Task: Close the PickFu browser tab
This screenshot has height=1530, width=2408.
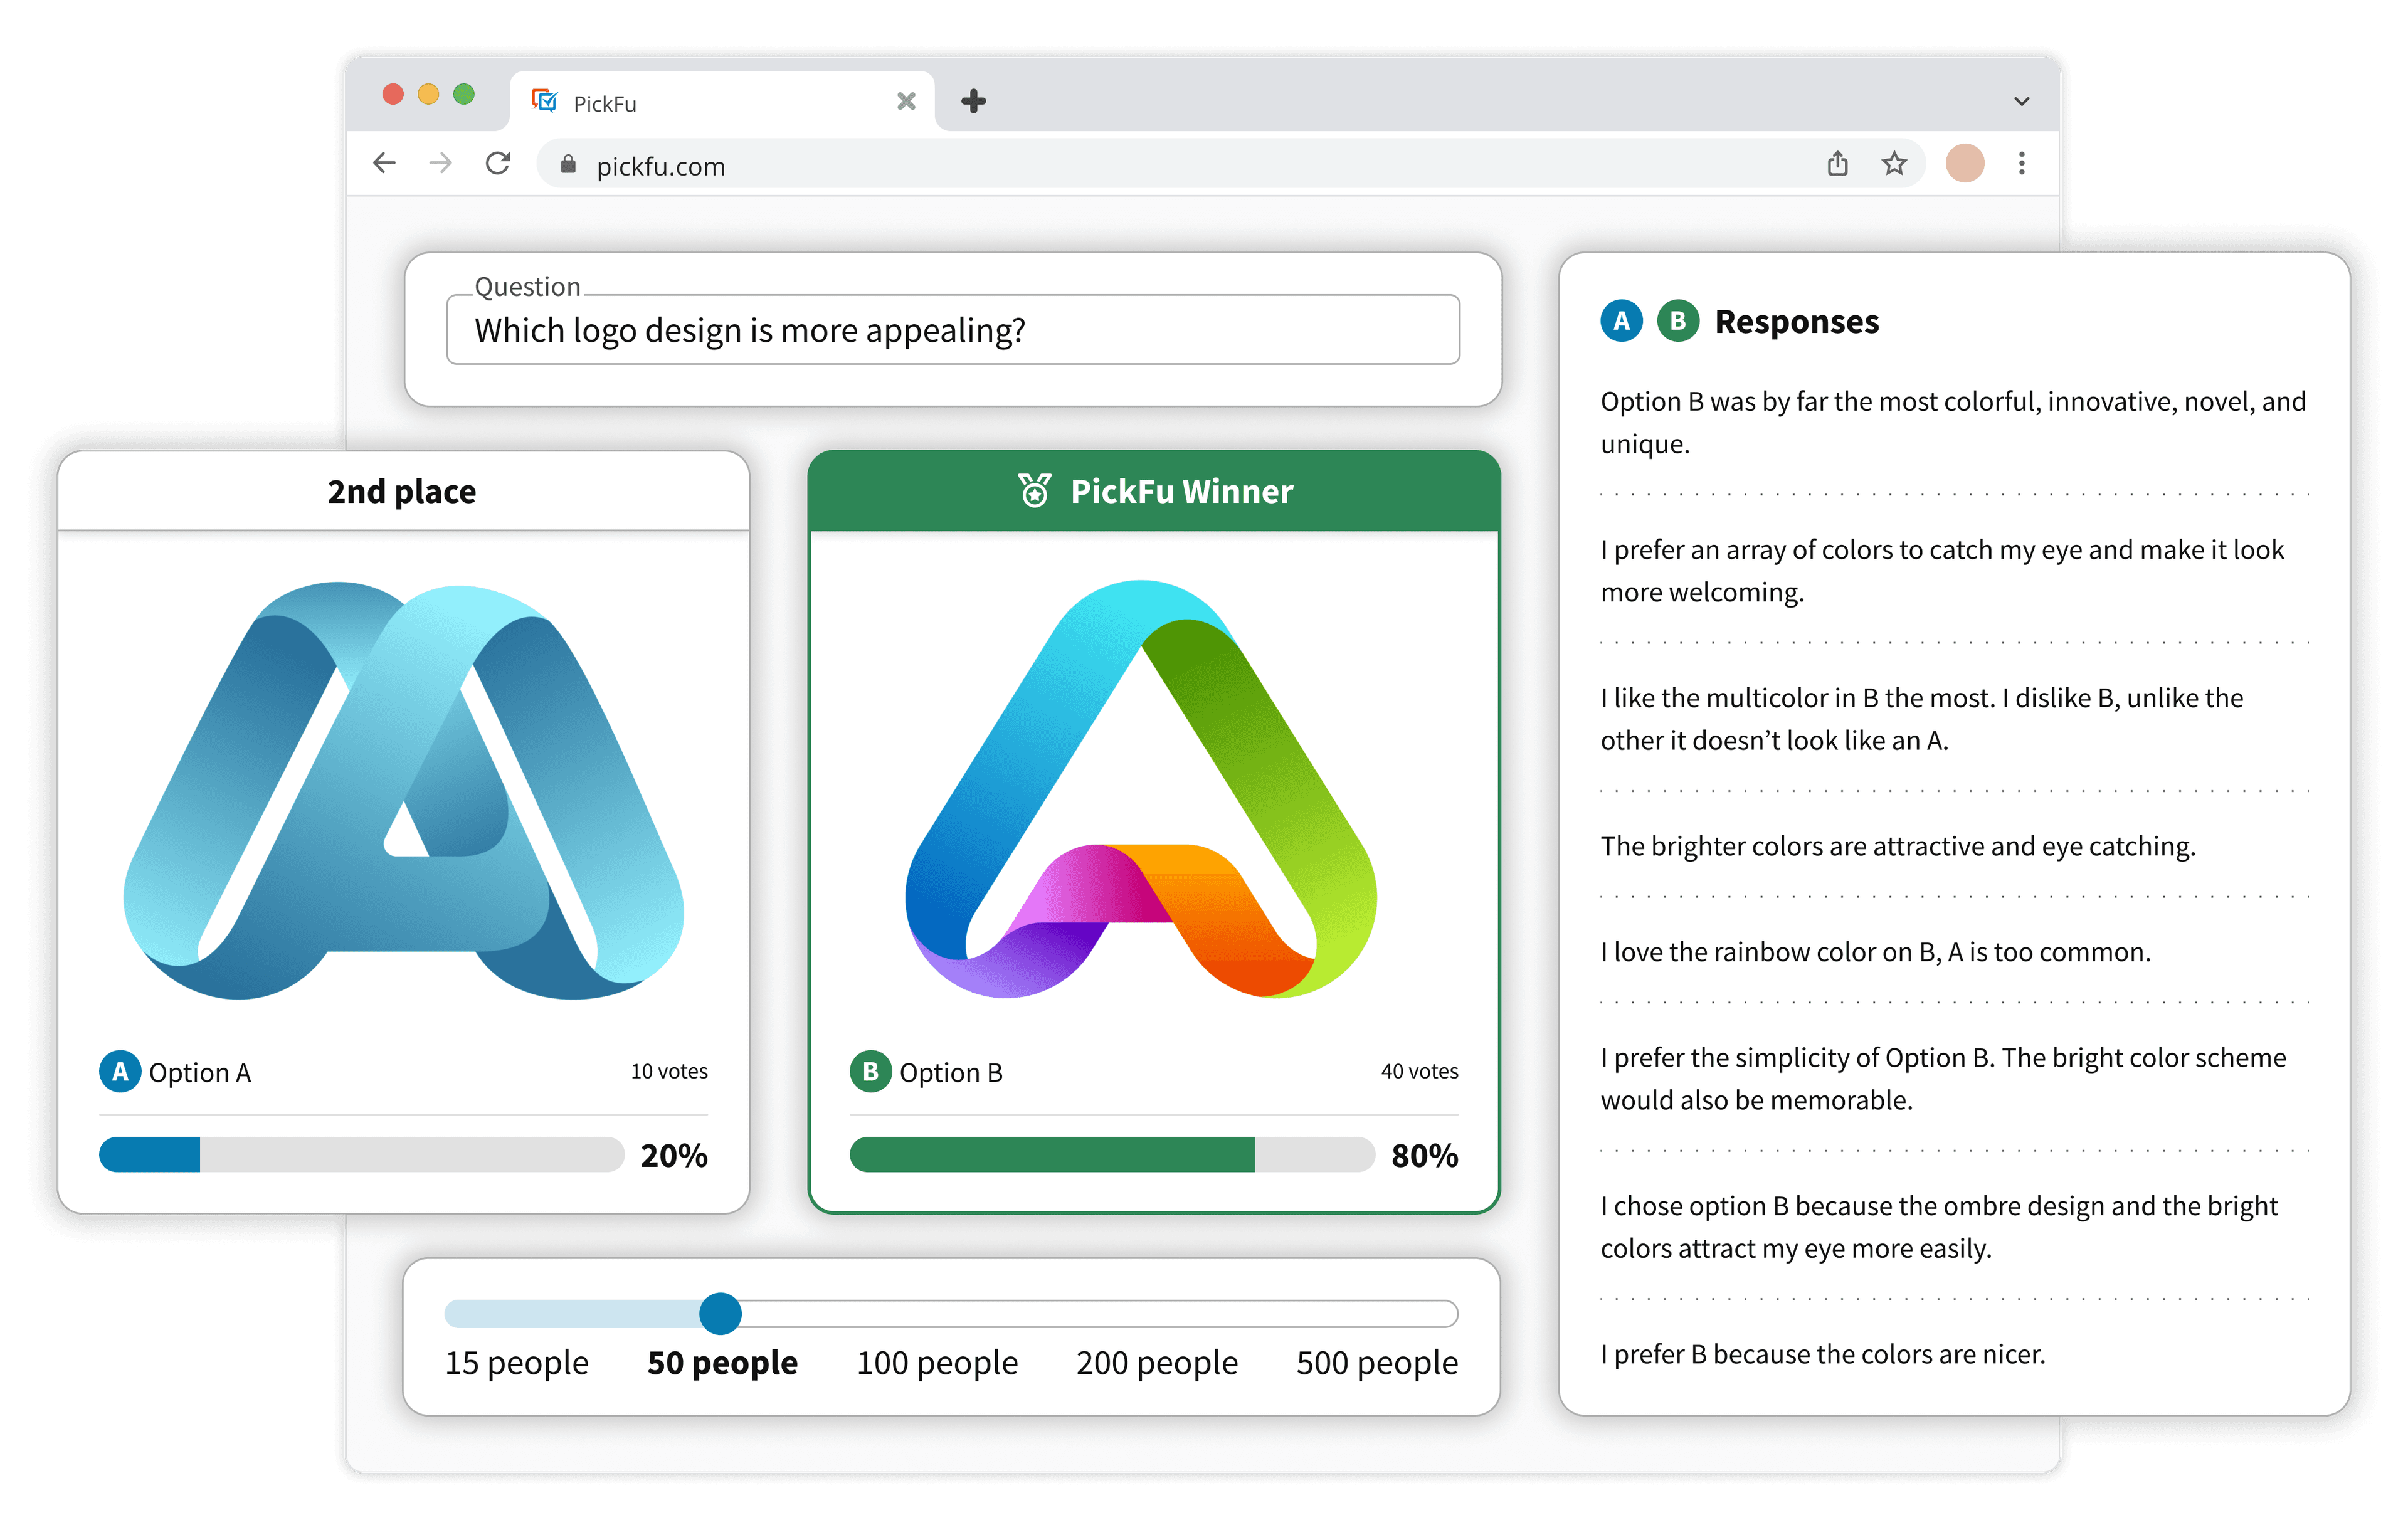Action: click(x=906, y=101)
